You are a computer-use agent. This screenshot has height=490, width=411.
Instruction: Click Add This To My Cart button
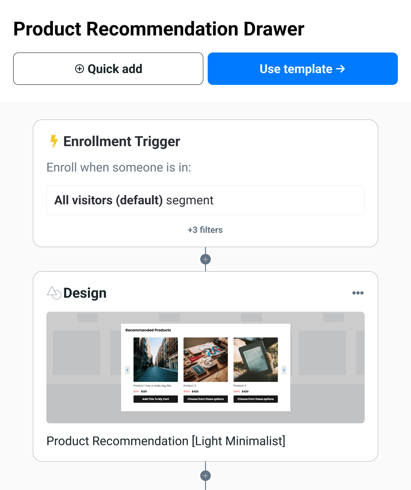[x=155, y=399]
